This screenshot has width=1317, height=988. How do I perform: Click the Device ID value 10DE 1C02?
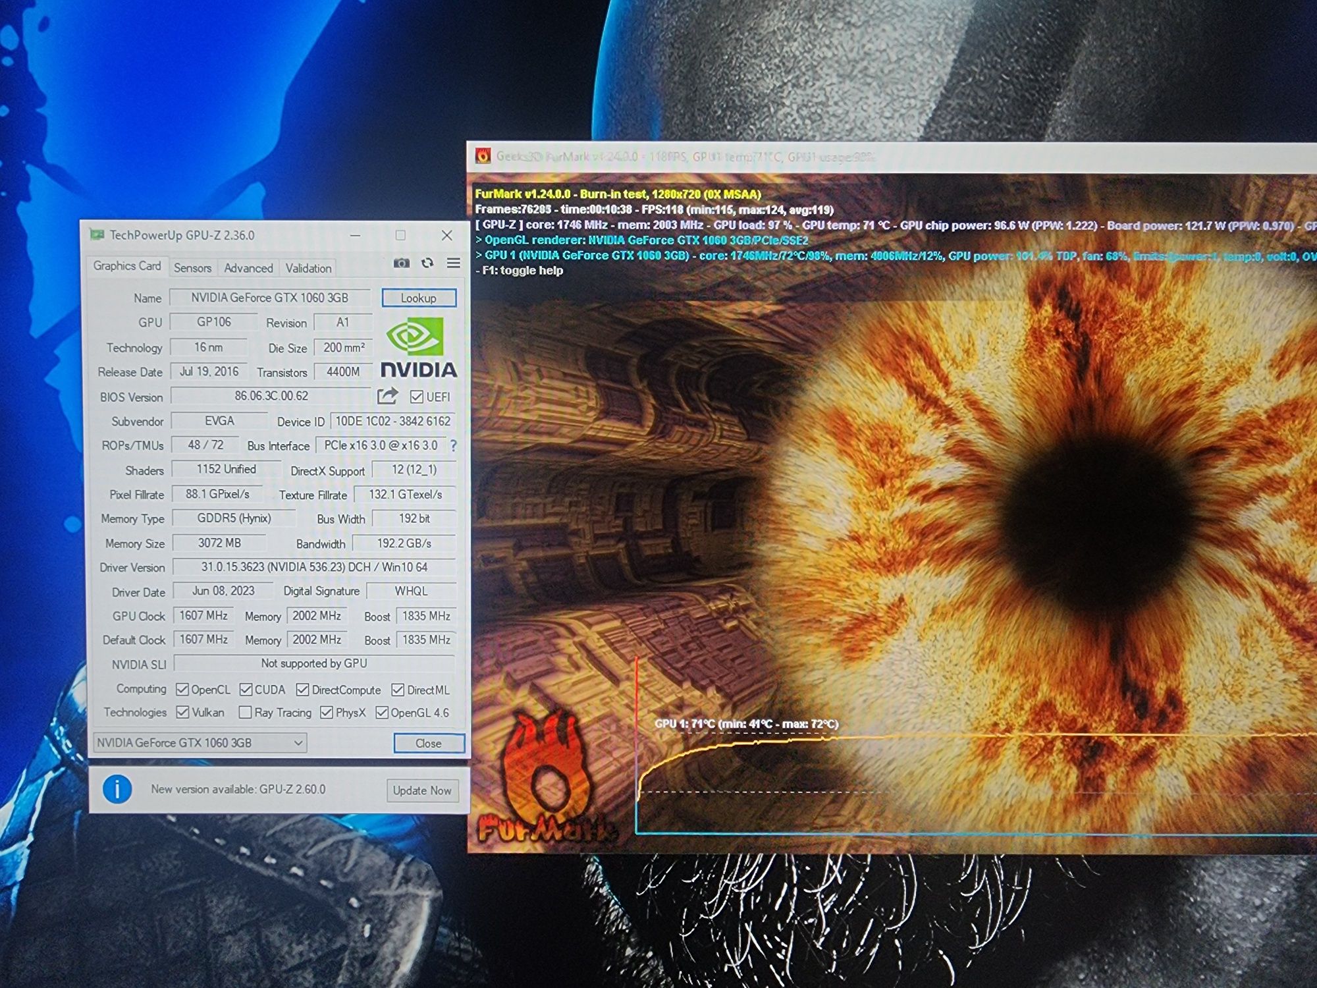coord(393,422)
